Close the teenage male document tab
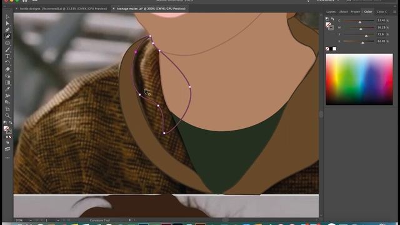The height and width of the screenshot is (225, 400). pos(114,9)
